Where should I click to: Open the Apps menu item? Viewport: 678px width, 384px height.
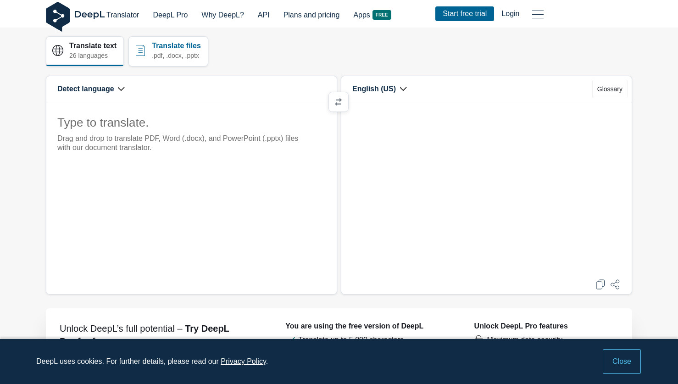click(x=361, y=15)
